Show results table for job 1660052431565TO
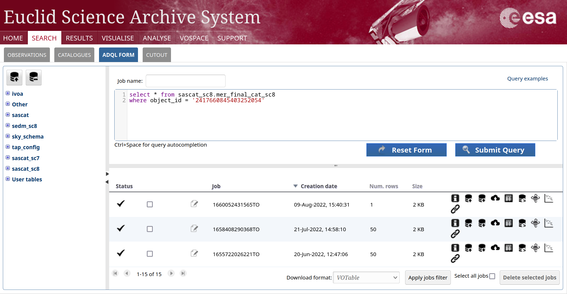This screenshot has height=294, width=567. (509, 198)
